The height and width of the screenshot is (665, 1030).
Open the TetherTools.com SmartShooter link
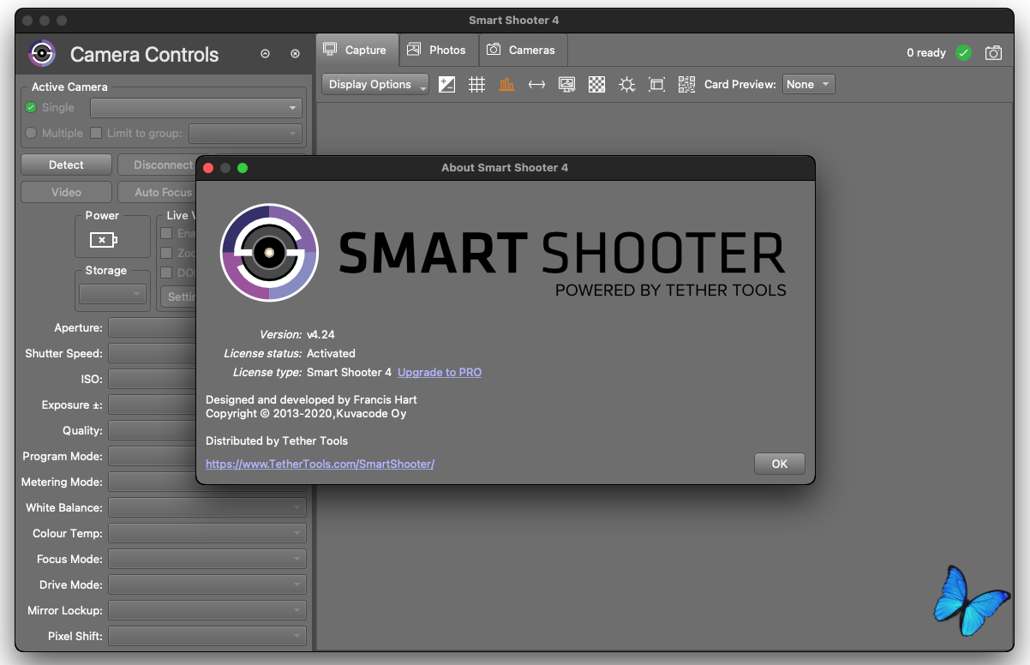pyautogui.click(x=320, y=464)
